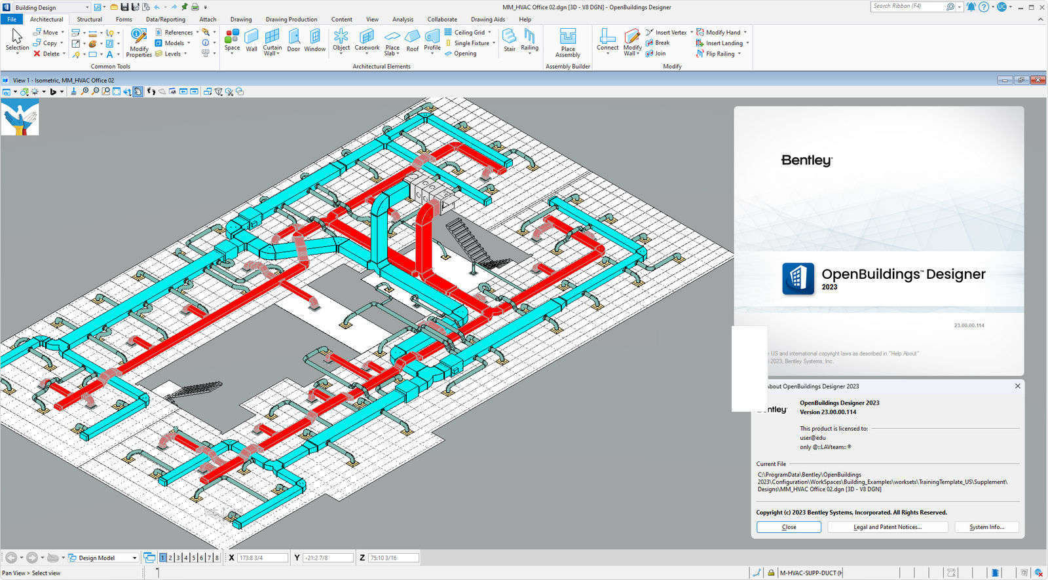Select the Opening tool
The height and width of the screenshot is (580, 1048).
pyautogui.click(x=460, y=54)
